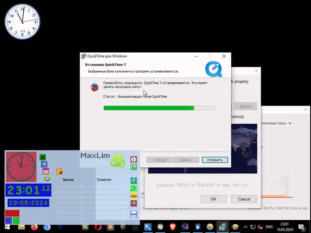The height and width of the screenshot is (233, 311).
Task: Open the orange media player taskbar icon
Action: point(111,227)
